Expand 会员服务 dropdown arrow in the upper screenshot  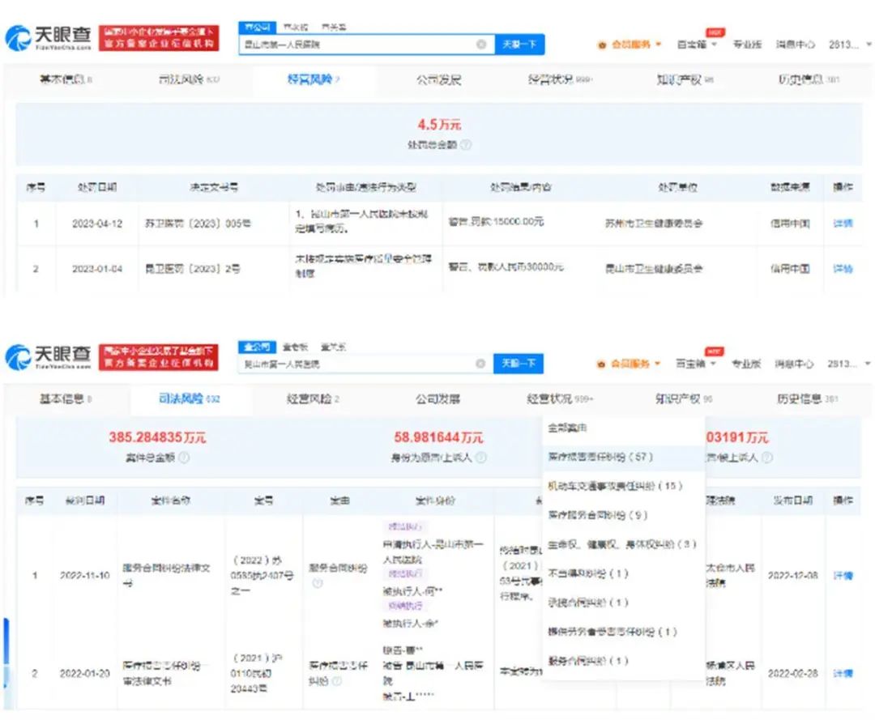(x=659, y=44)
